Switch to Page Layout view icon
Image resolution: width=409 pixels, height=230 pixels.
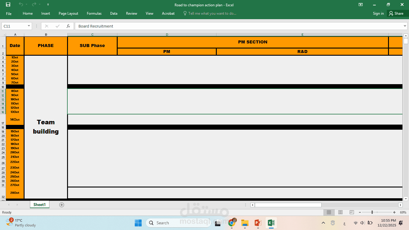coord(340,212)
